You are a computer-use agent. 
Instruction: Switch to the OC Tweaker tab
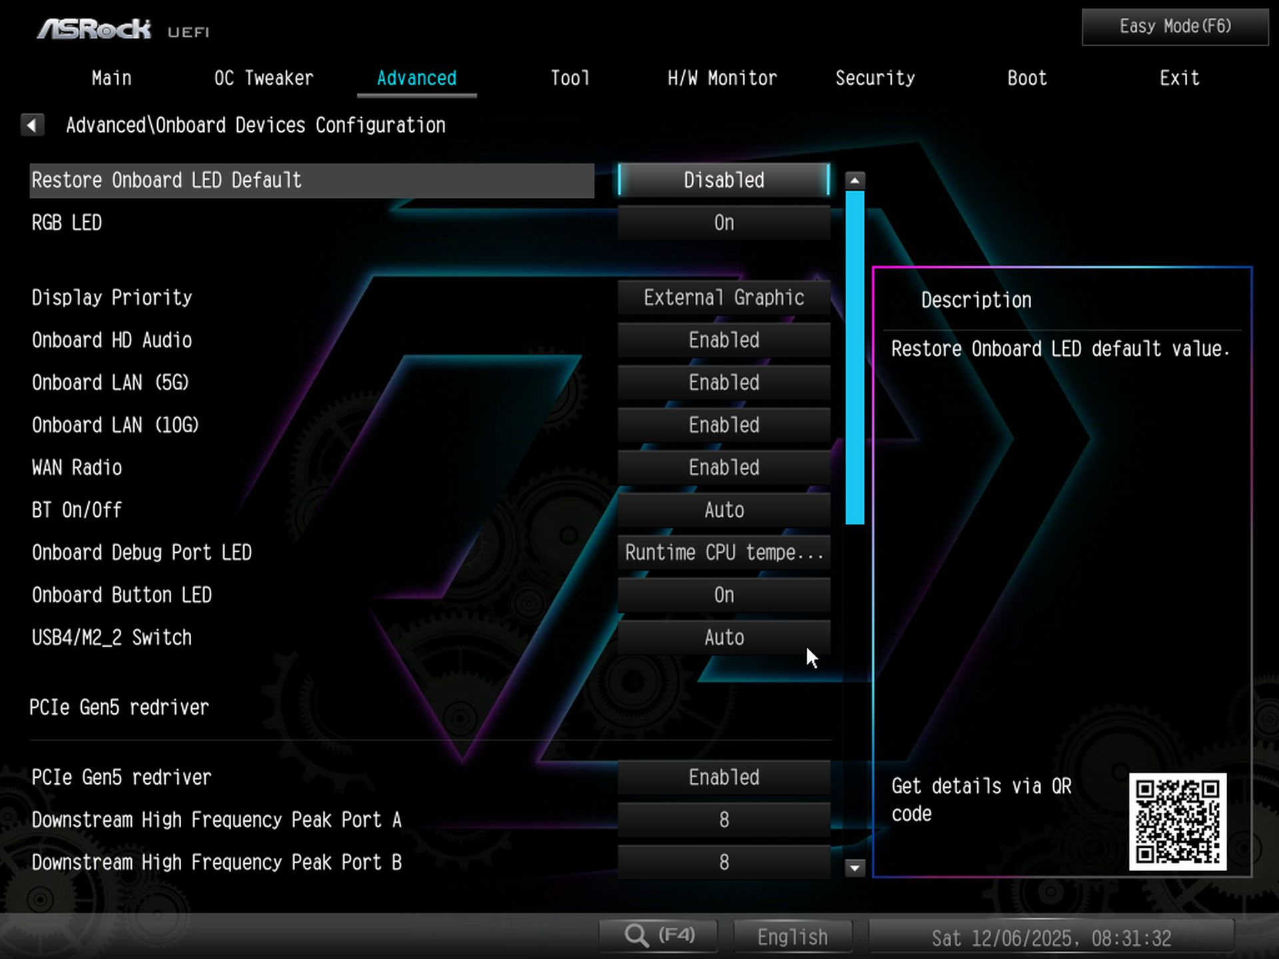(264, 79)
